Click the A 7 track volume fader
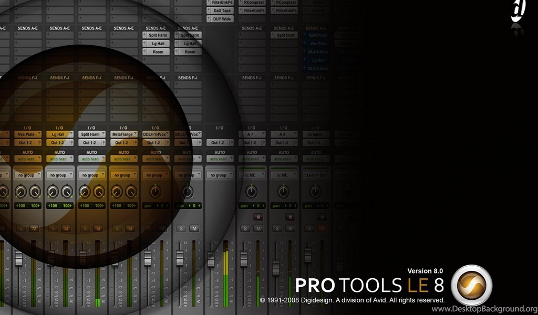The width and height of the screenshot is (538, 315). point(244,260)
